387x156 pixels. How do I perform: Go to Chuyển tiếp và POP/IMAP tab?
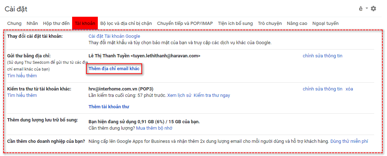point(185,24)
